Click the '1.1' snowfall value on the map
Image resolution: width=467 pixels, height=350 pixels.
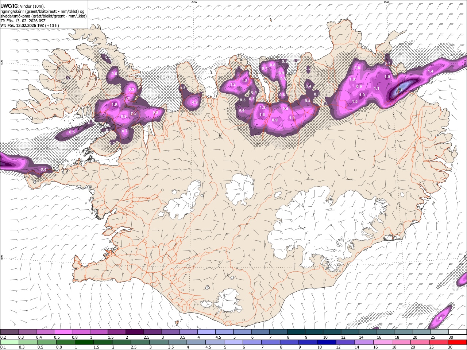pos(377,88)
